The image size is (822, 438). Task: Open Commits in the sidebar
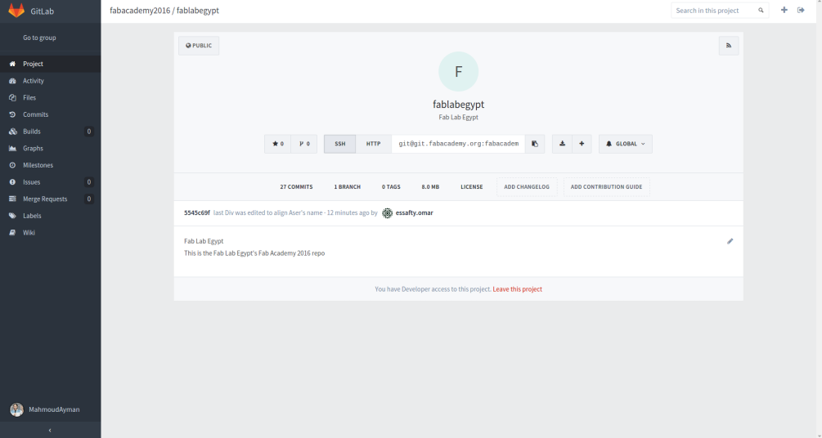51,114
